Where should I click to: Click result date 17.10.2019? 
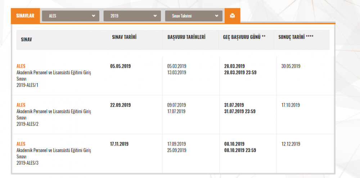click(x=291, y=105)
